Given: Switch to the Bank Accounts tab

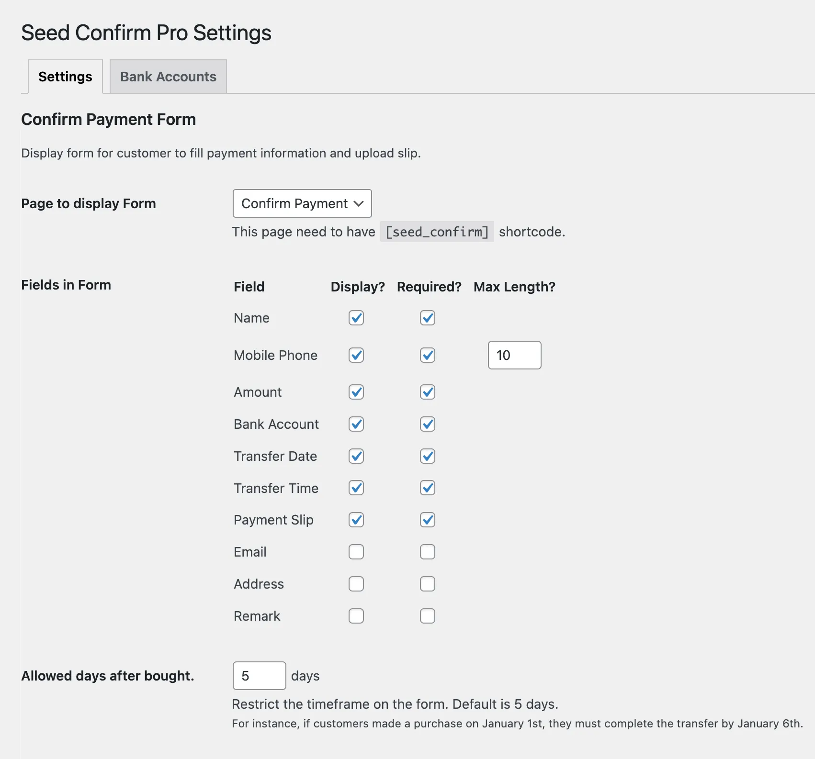Looking at the screenshot, I should pos(168,77).
